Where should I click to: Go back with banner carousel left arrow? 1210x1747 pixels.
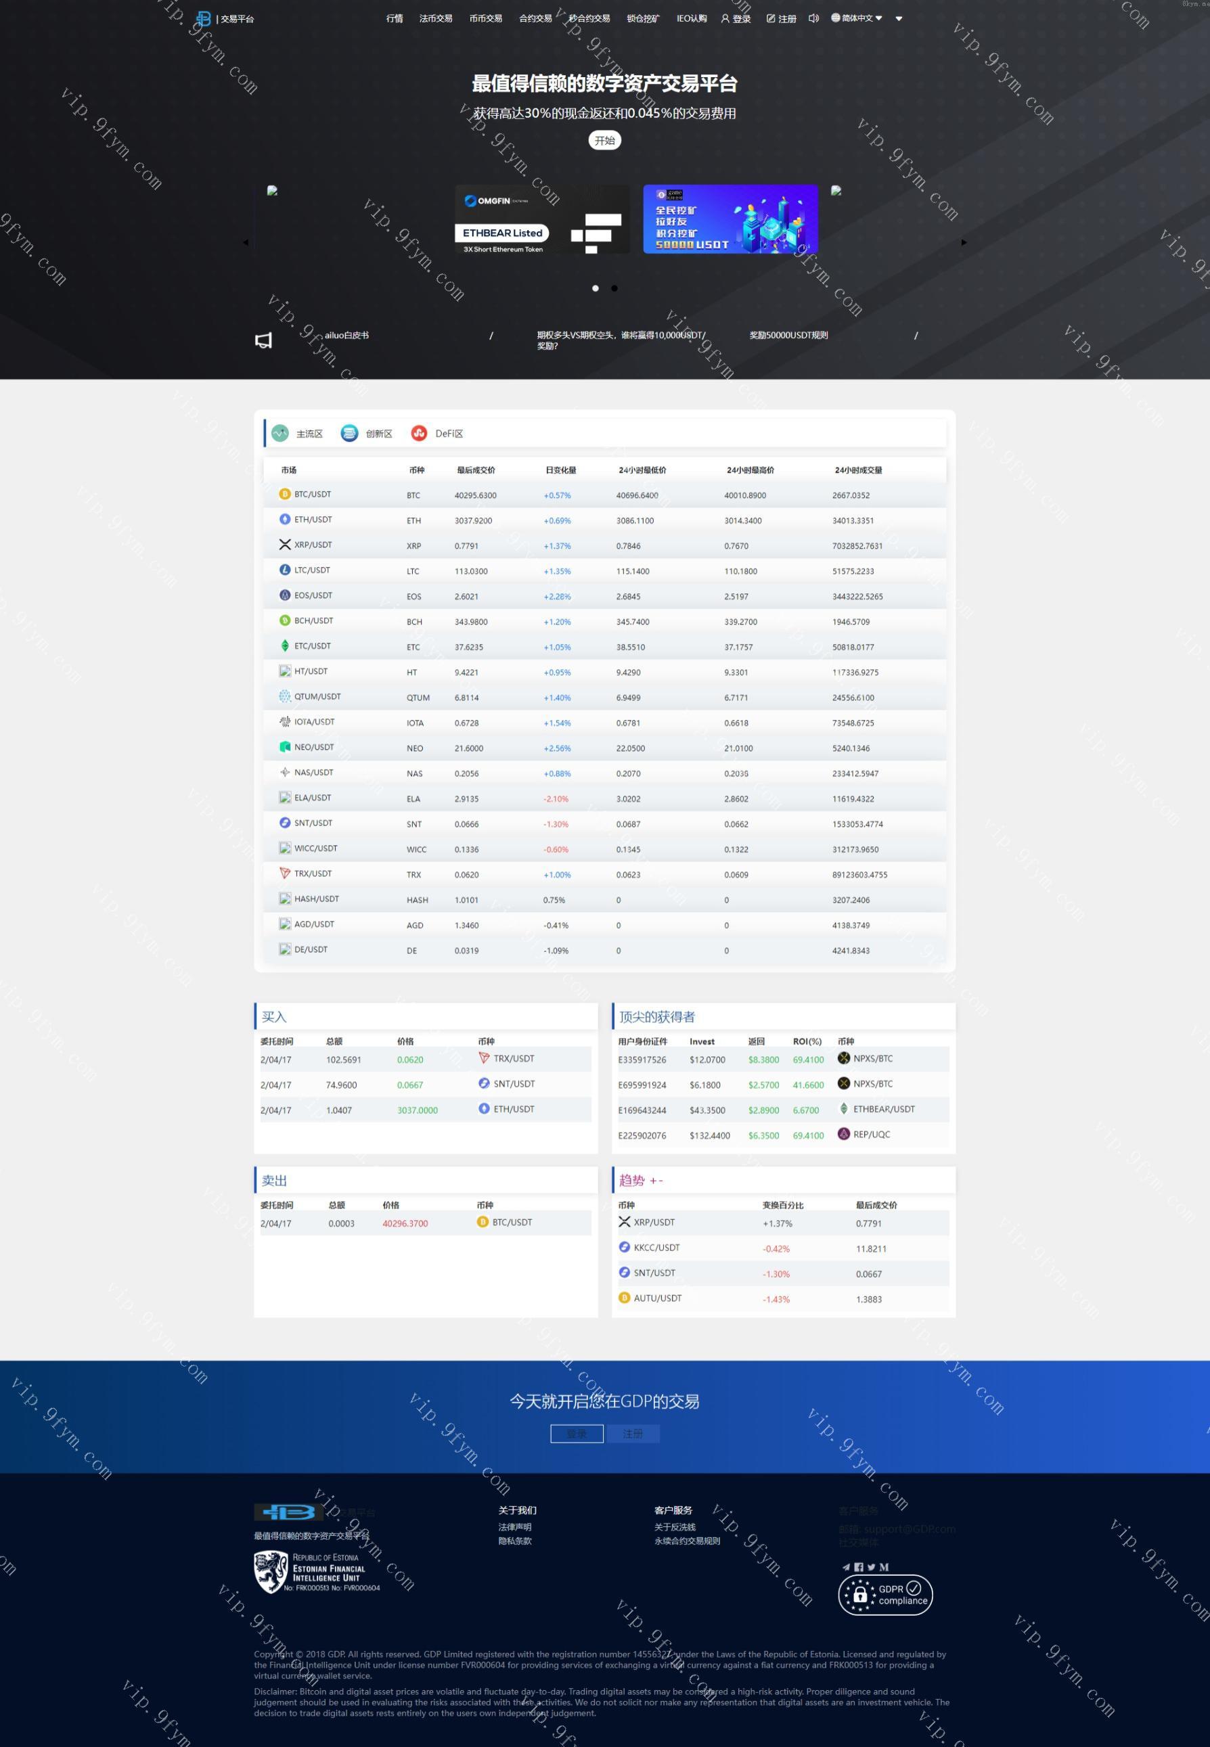click(246, 242)
